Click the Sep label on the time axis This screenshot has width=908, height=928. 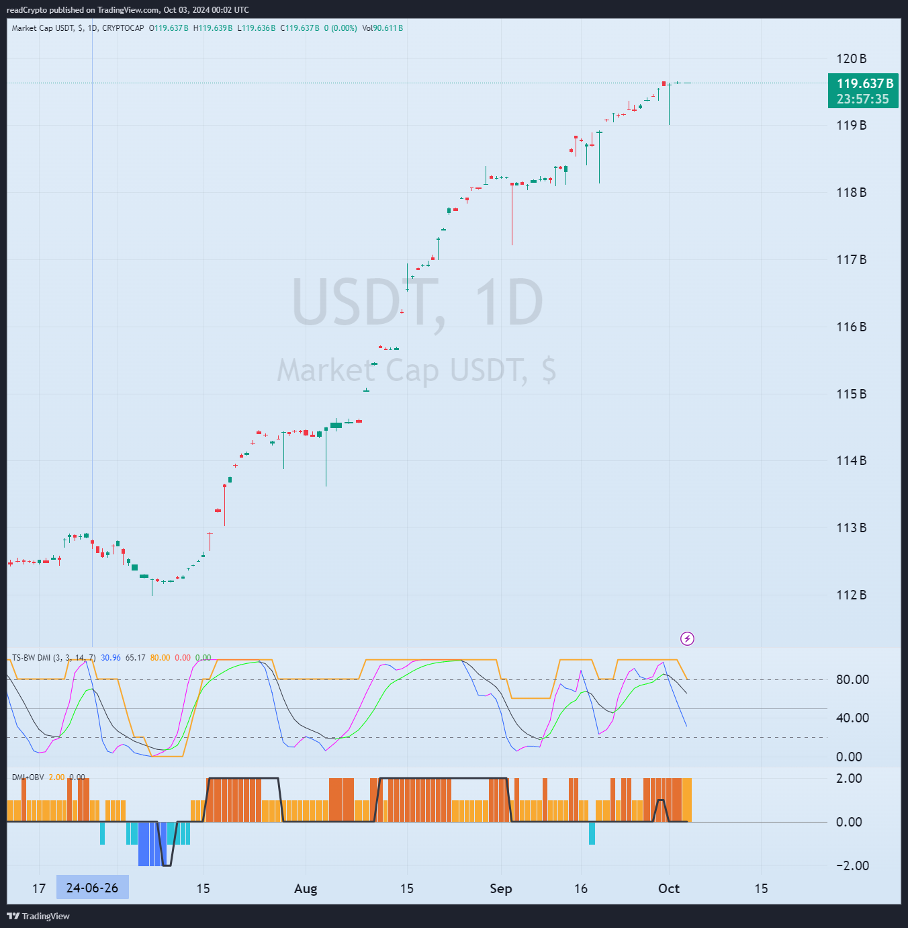coord(501,888)
